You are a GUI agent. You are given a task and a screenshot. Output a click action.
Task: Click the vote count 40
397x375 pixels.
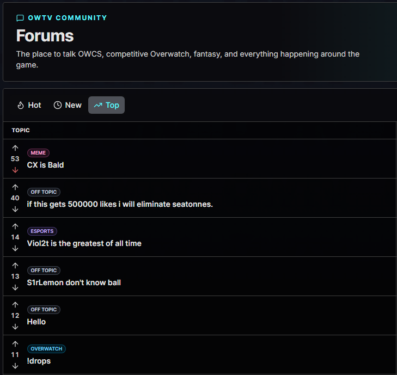point(15,198)
